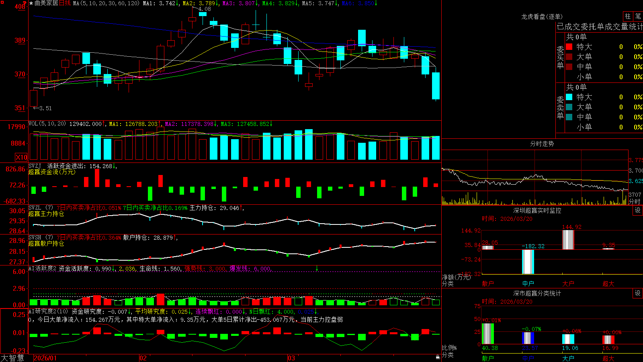Open the 日线 period selector
Screen dimensions: 643x362
tap(65, 3)
